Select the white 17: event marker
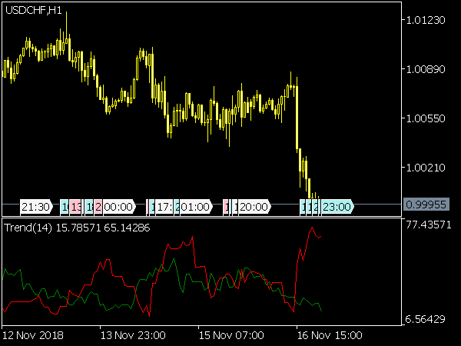461x346 pixels. pos(164,207)
